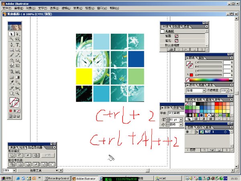Select the yellow square in artwork
The image size is (241, 181).
click(84, 76)
